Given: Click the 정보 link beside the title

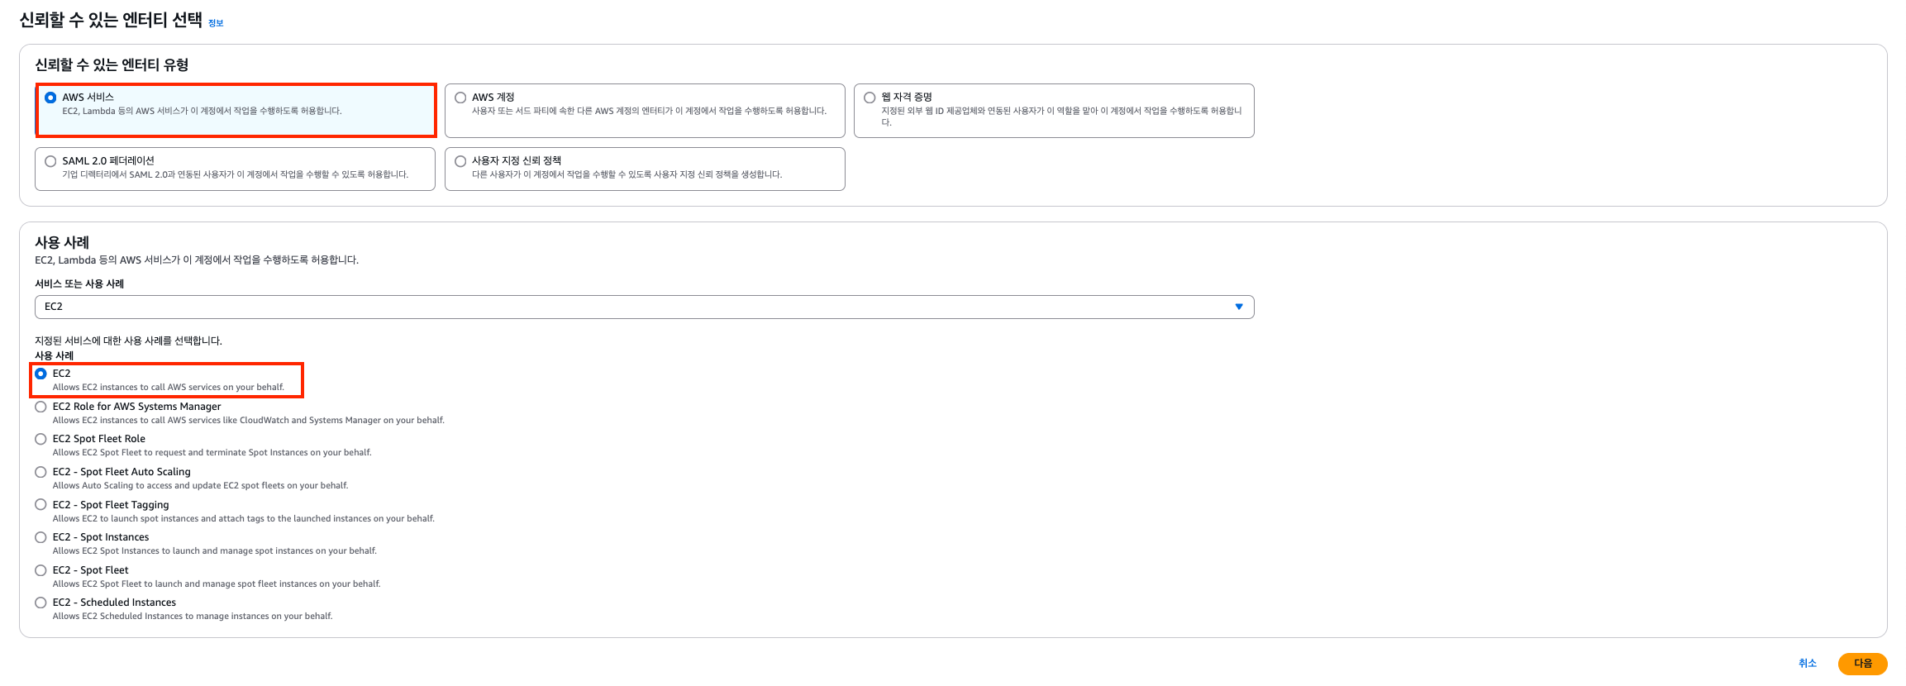Looking at the screenshot, I should tap(216, 23).
